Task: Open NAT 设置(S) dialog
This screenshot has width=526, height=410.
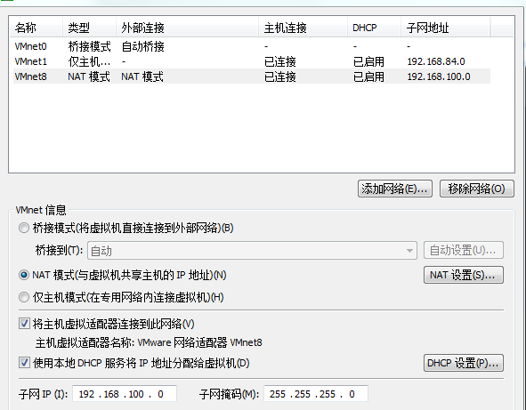Action: pos(464,275)
